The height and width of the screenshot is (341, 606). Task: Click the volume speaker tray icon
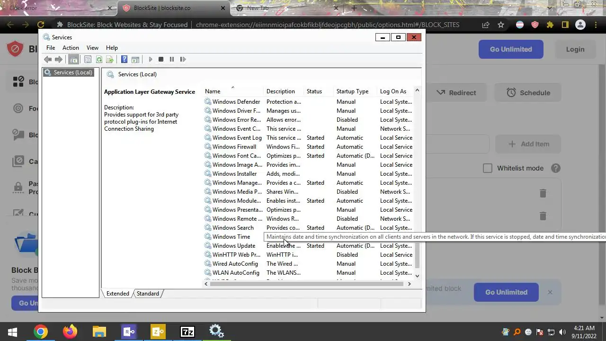click(563, 332)
